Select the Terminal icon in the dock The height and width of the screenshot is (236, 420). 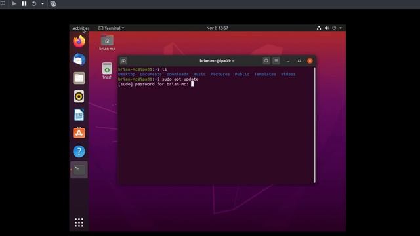click(x=79, y=170)
